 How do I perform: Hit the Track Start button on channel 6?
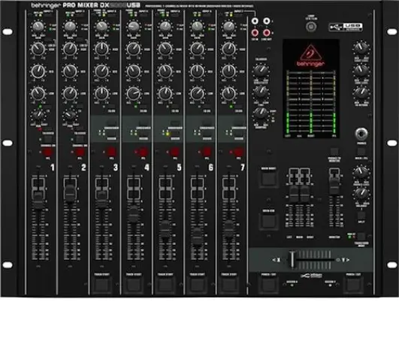197,285
